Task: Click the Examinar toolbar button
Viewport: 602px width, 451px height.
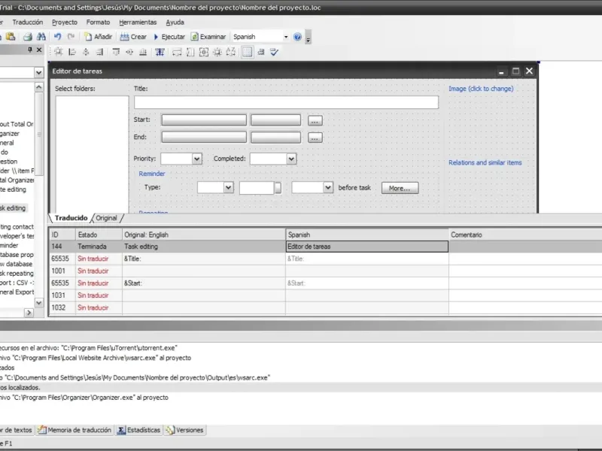Action: 208,37
